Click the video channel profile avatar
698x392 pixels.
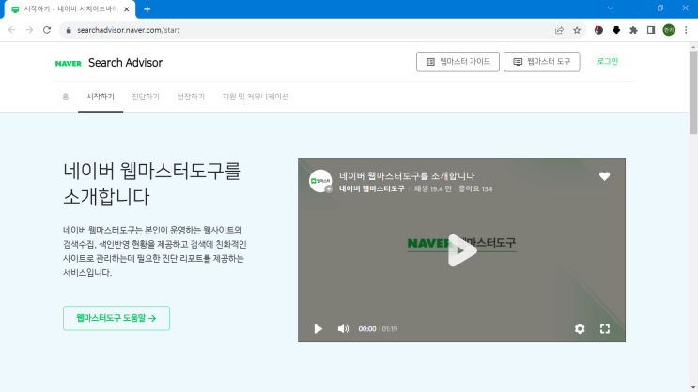pyautogui.click(x=320, y=181)
